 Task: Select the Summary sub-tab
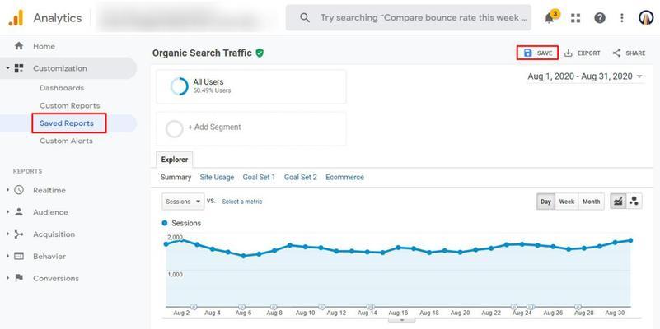[176, 178]
